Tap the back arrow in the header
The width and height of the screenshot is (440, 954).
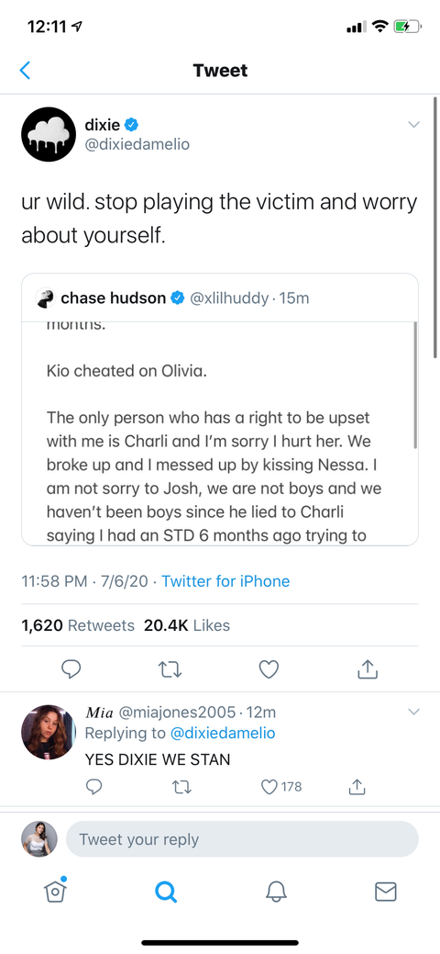click(25, 71)
